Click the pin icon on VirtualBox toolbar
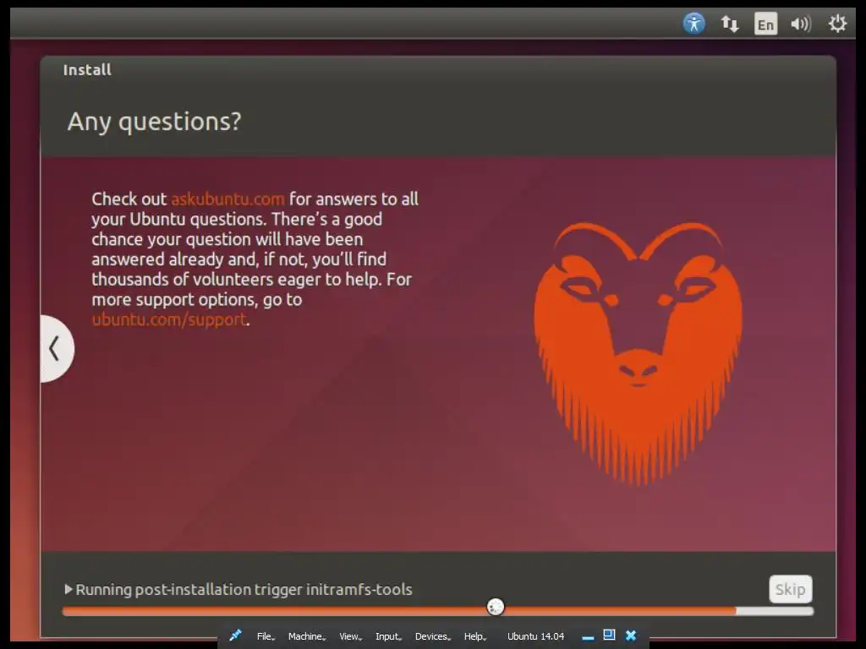Image resolution: width=866 pixels, height=649 pixels. tap(235, 635)
